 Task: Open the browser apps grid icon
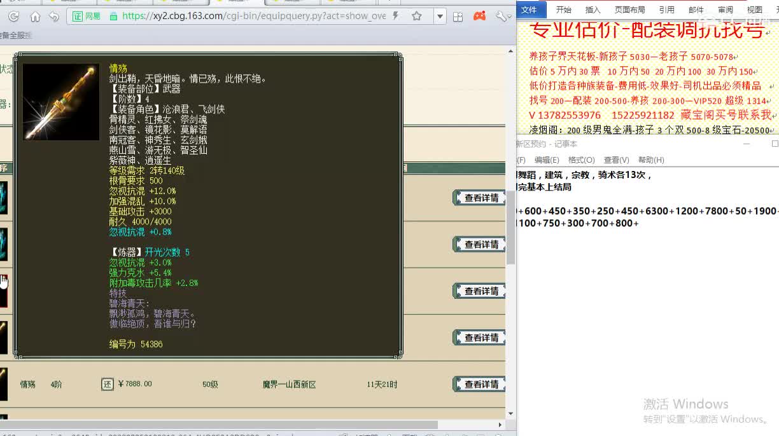click(x=458, y=17)
